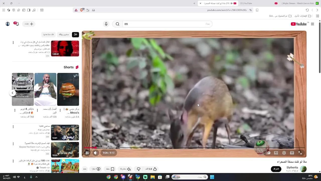Open on-screen keyboard in search box
Screen dimensions: 321x181
[126, 24]
